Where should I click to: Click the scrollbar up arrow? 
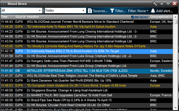[176, 17]
